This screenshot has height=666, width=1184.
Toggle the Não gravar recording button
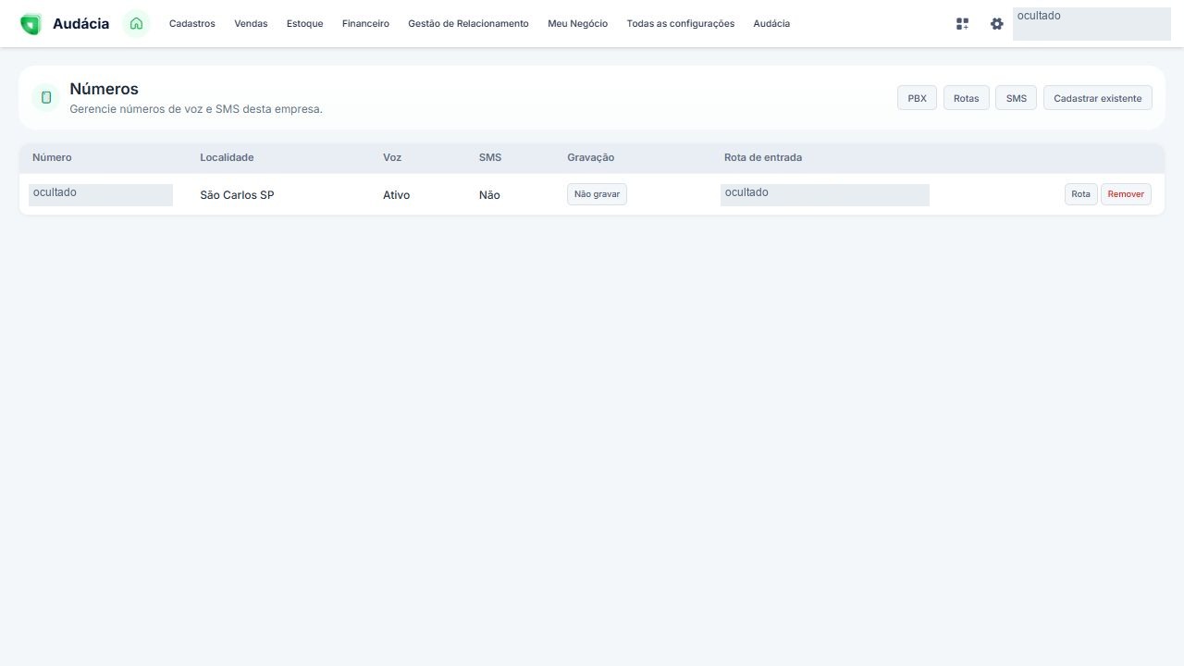(x=597, y=194)
